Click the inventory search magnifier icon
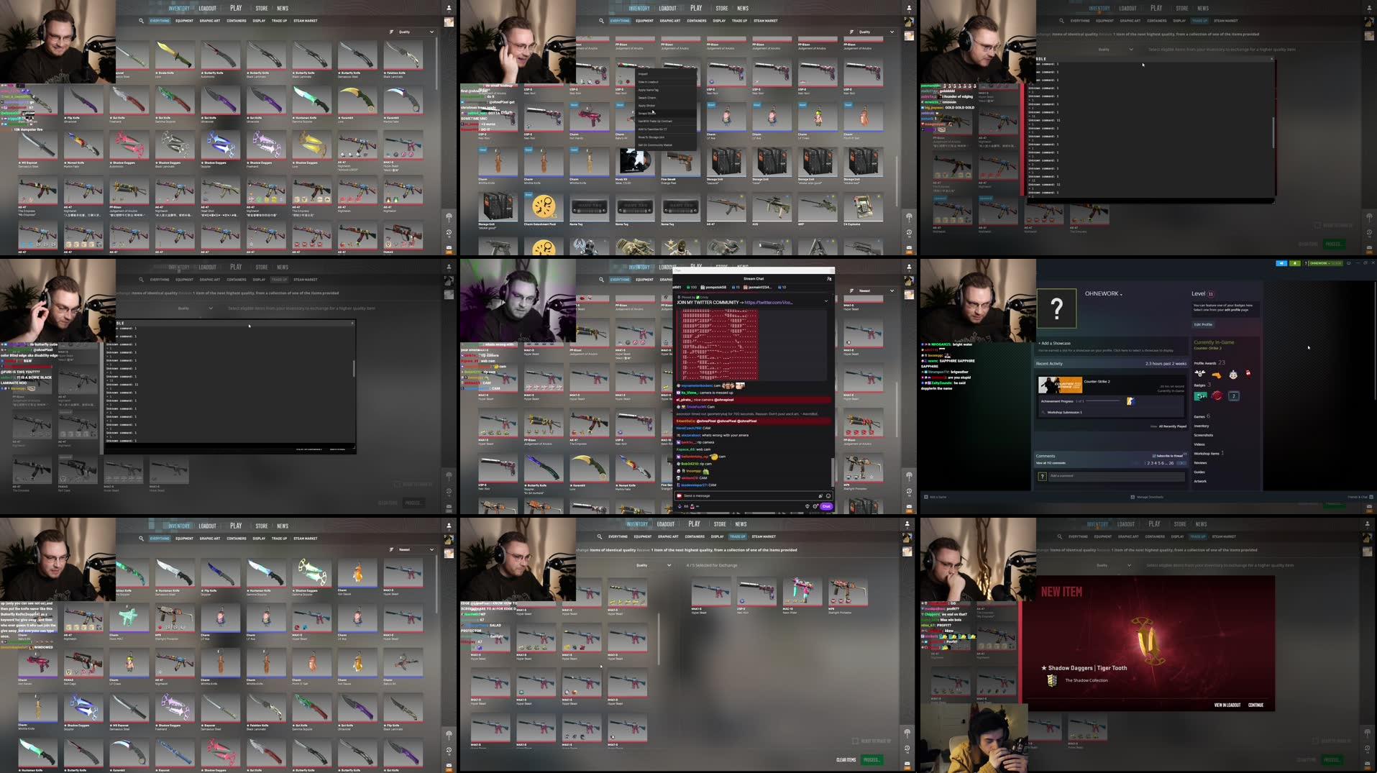 (x=141, y=21)
